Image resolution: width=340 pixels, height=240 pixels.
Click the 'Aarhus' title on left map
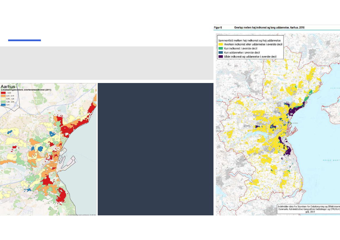point(8,86)
